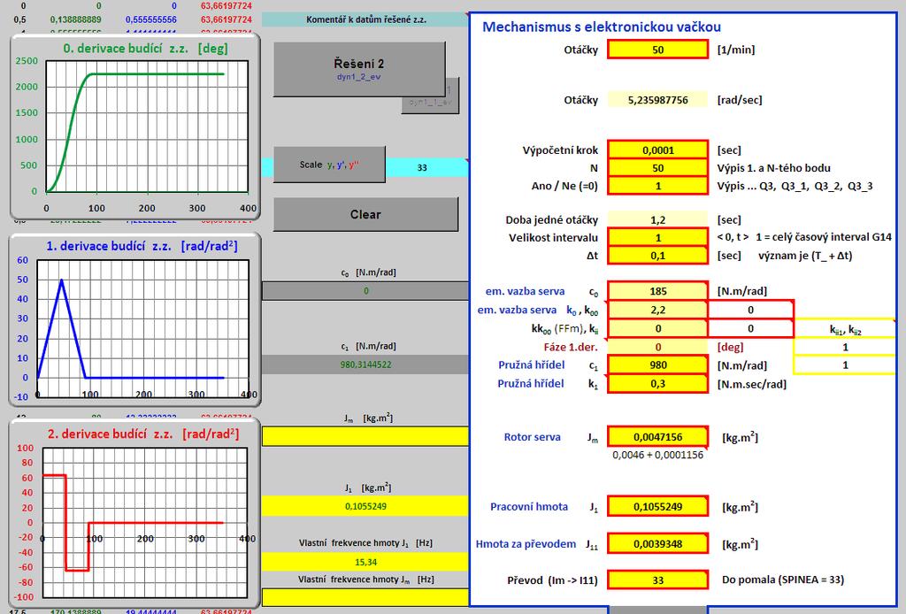Viewport: 906px width, 614px height.
Task: Select the Otáčky 50 input cell
Action: point(657,50)
